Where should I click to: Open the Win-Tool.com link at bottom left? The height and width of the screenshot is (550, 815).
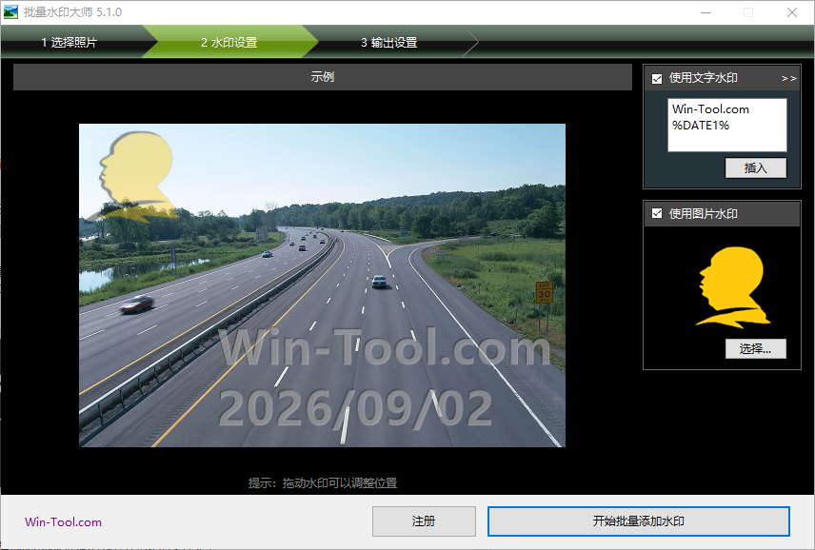tap(64, 522)
